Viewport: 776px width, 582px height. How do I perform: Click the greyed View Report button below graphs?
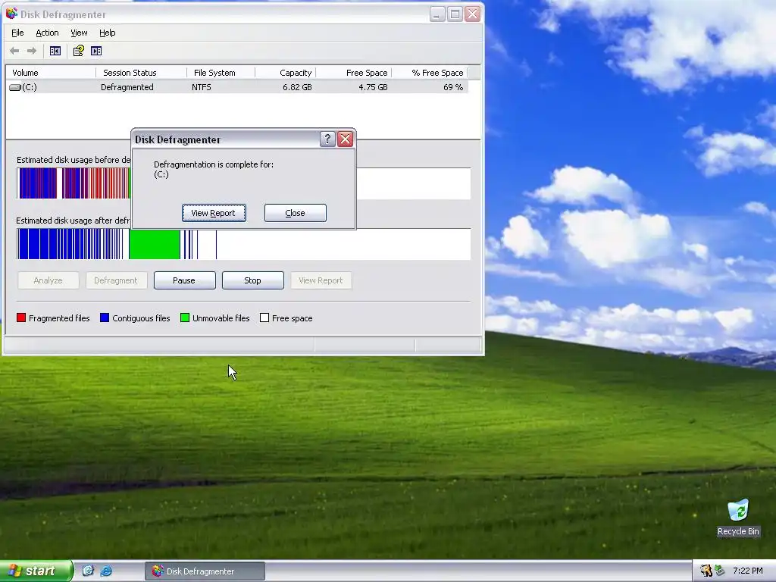pyautogui.click(x=321, y=280)
